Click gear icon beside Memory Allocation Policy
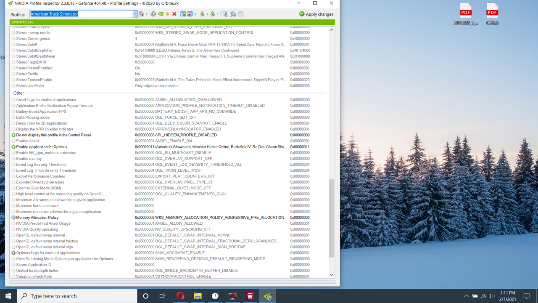Screen dimensions: 538x303 [x=13, y=218]
